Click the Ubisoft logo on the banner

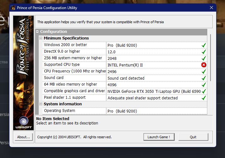[x=24, y=122]
